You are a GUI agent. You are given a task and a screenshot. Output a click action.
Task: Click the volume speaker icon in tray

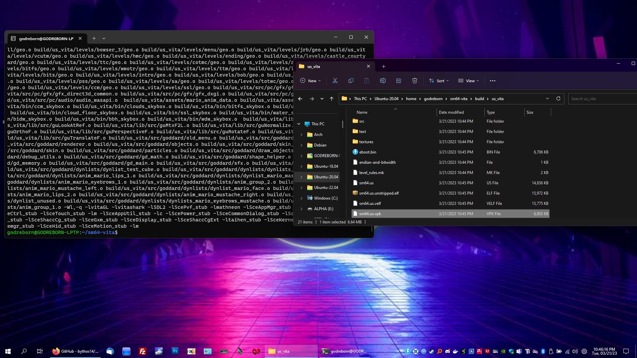tap(575, 351)
